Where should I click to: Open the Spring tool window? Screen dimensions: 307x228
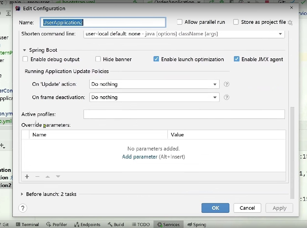(x=197, y=224)
